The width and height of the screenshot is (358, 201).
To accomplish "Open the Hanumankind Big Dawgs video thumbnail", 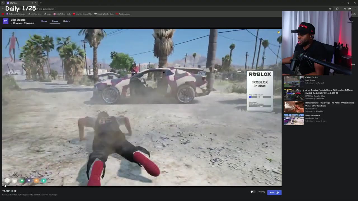I will [x=294, y=107].
